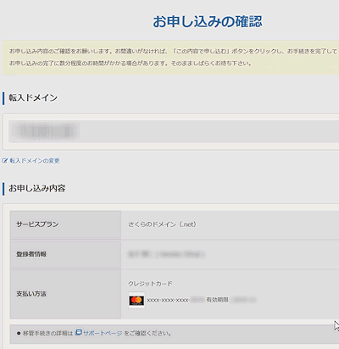This screenshot has height=349, width=339.
Task: Click the masked xxxx-xxxx-xxxx card number
Action: [168, 300]
